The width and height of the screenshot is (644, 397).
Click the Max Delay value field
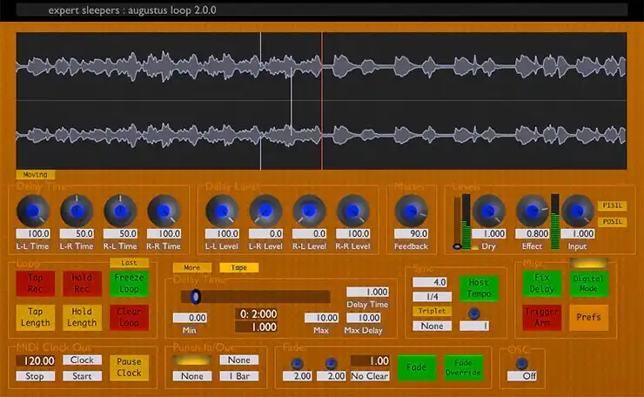[x=364, y=318]
